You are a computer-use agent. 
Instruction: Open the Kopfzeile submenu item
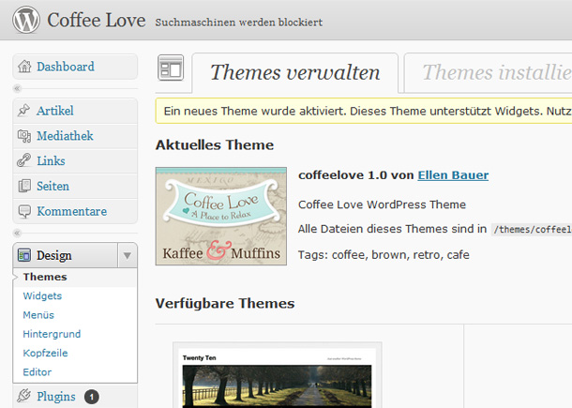[45, 353]
